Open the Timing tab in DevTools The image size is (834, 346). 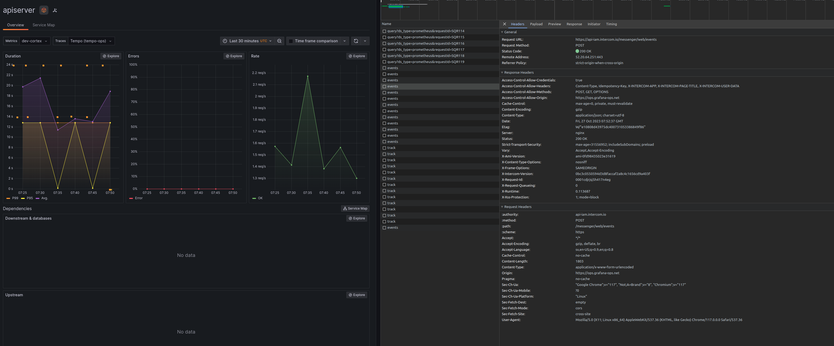point(611,24)
